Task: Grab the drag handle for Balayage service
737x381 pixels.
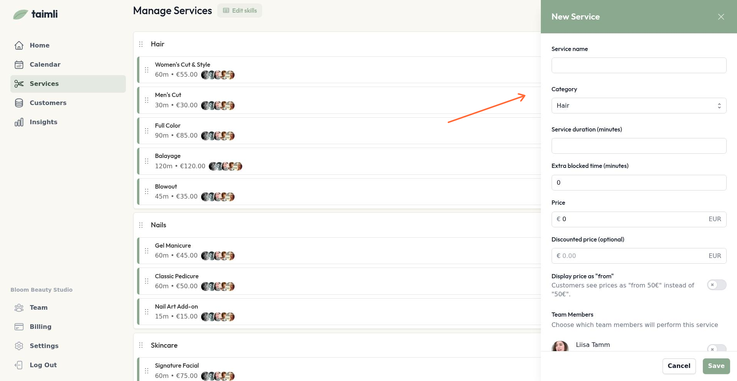Action: 147,161
